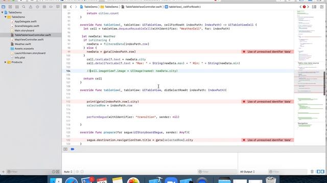The image size is (327, 183).
Task: Click error icon on line 122
Action: [x=244, y=140]
